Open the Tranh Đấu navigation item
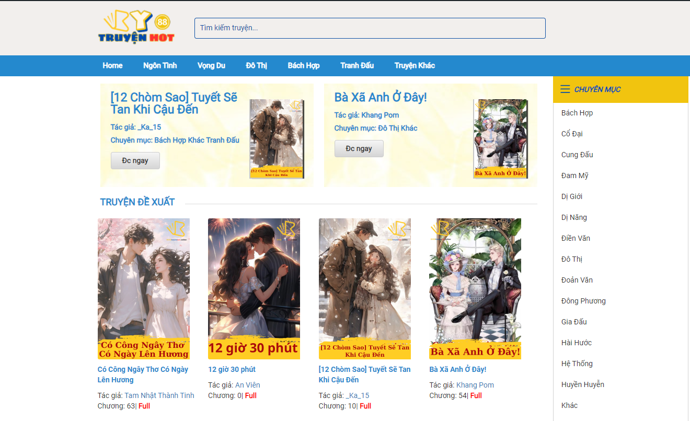This screenshot has width=690, height=421. 357,66
